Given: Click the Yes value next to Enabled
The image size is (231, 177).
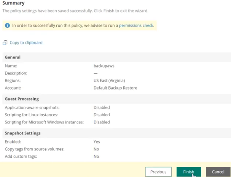Looking at the screenshot, I should click(x=97, y=142).
